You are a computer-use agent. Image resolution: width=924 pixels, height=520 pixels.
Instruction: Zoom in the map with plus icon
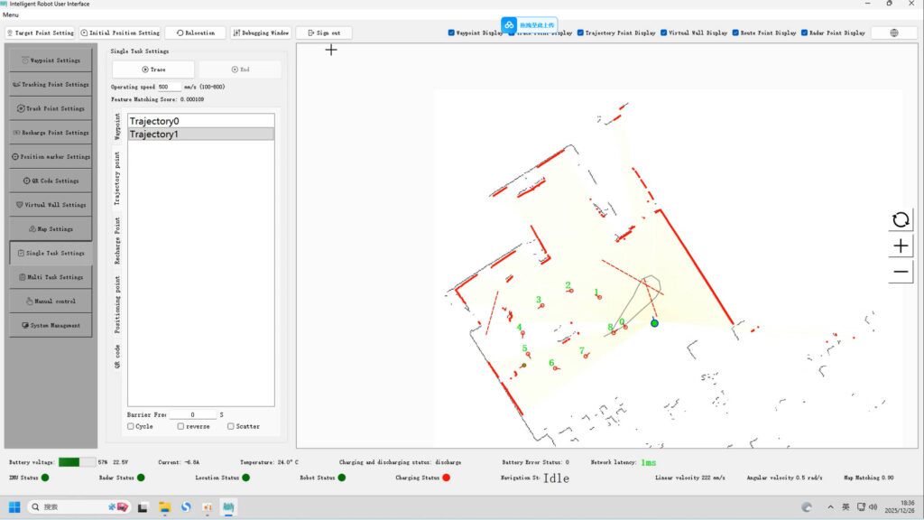click(900, 246)
